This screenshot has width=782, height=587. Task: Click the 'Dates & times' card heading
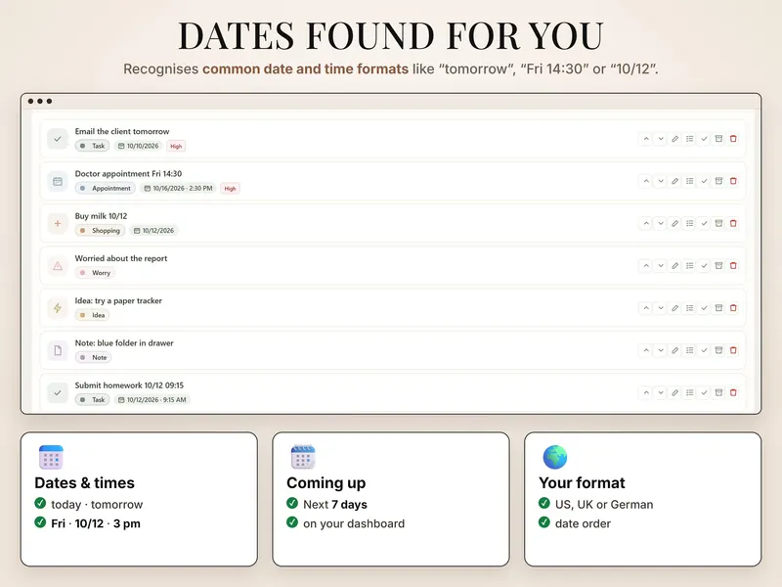pyautogui.click(x=84, y=482)
